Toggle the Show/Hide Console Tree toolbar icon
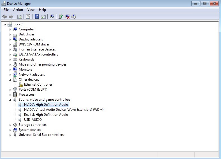The height and width of the screenshot is (159, 221). [x=19, y=17]
